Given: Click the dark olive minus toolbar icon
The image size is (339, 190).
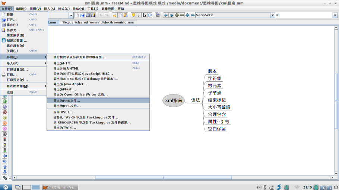Looking at the screenshot, I should pos(182,15).
